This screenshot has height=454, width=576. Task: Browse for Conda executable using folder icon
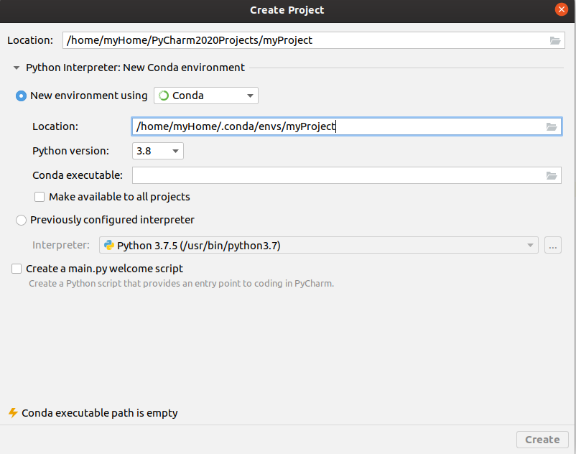[552, 175]
